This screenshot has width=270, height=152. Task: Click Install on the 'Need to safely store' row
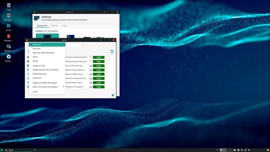tap(99, 74)
